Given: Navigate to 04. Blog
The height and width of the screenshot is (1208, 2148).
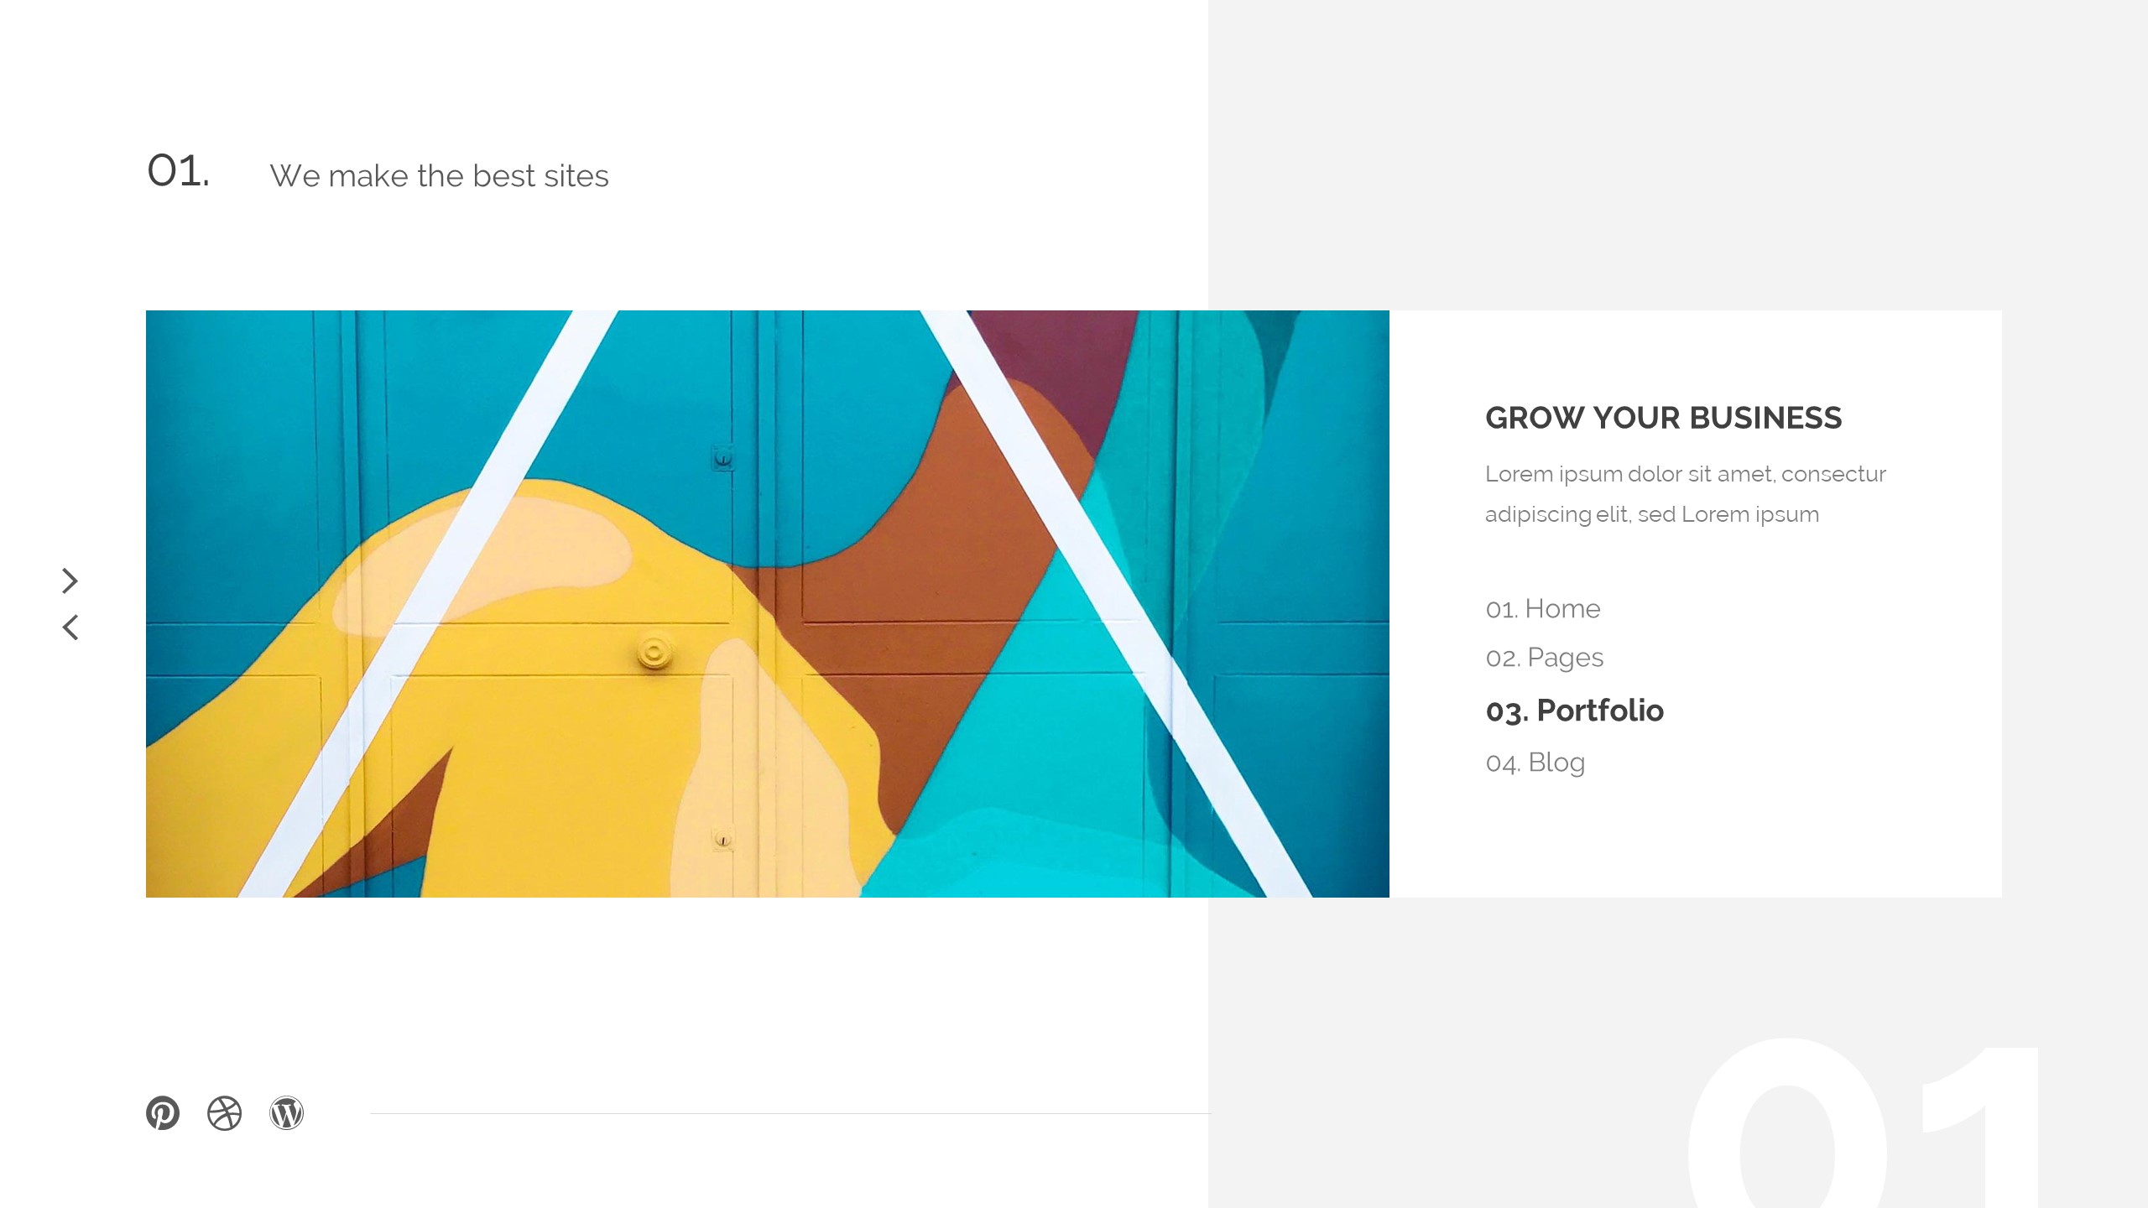Looking at the screenshot, I should [x=1535, y=763].
